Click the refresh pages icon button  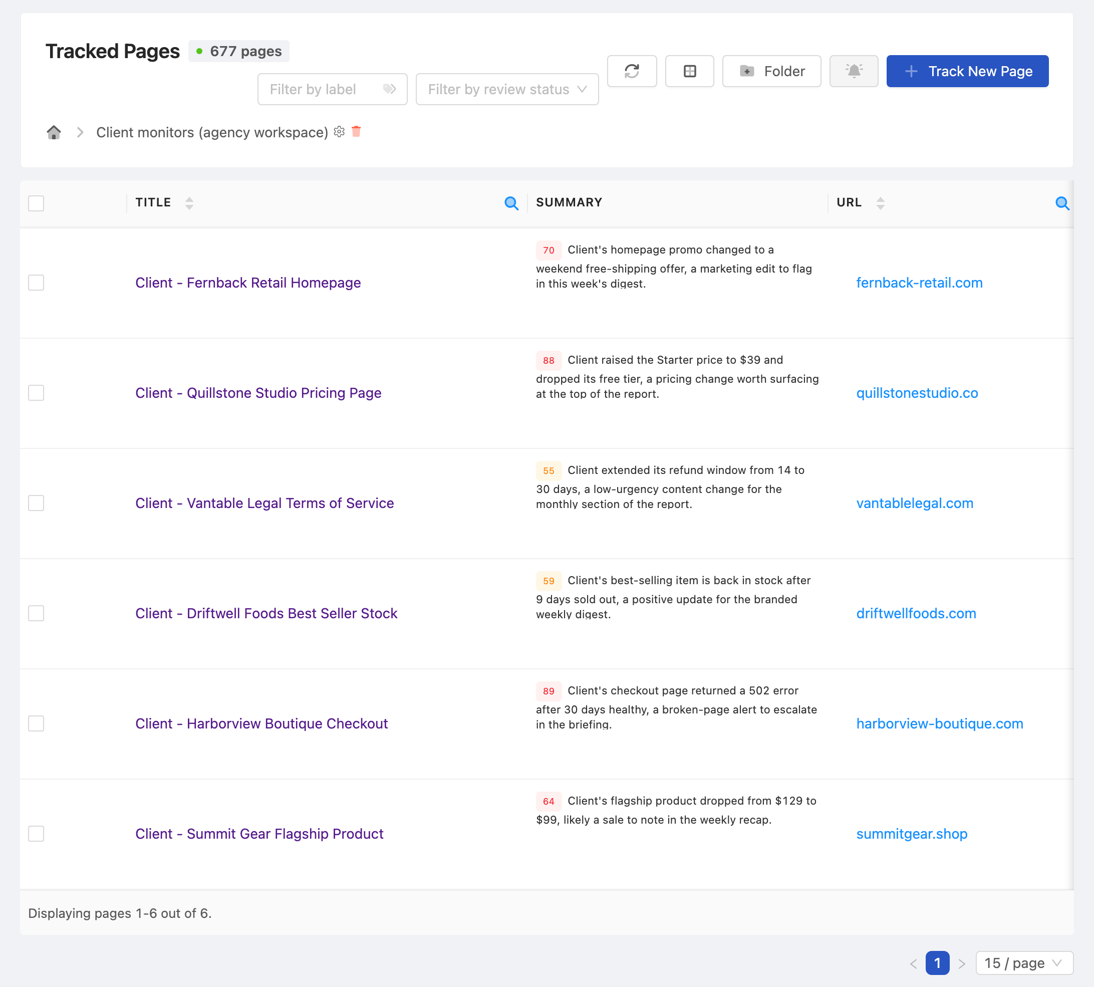point(632,71)
